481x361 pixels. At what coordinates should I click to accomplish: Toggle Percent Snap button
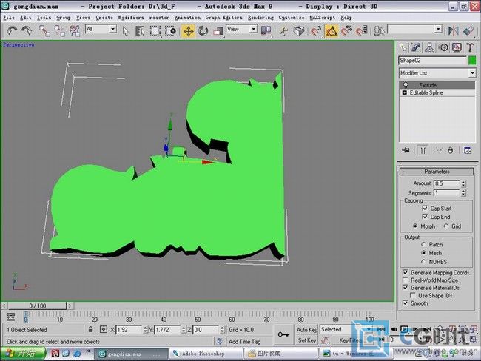coord(346,30)
